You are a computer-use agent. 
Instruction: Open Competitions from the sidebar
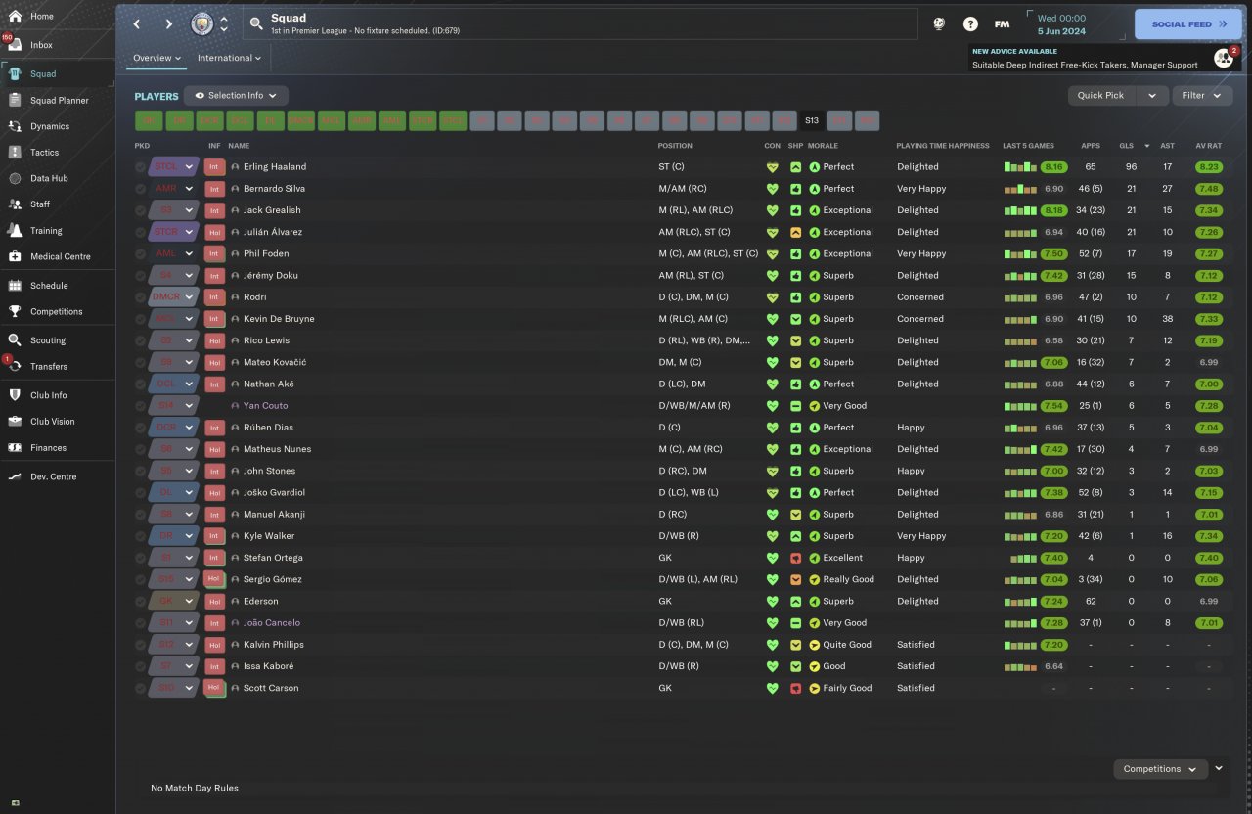[57, 311]
